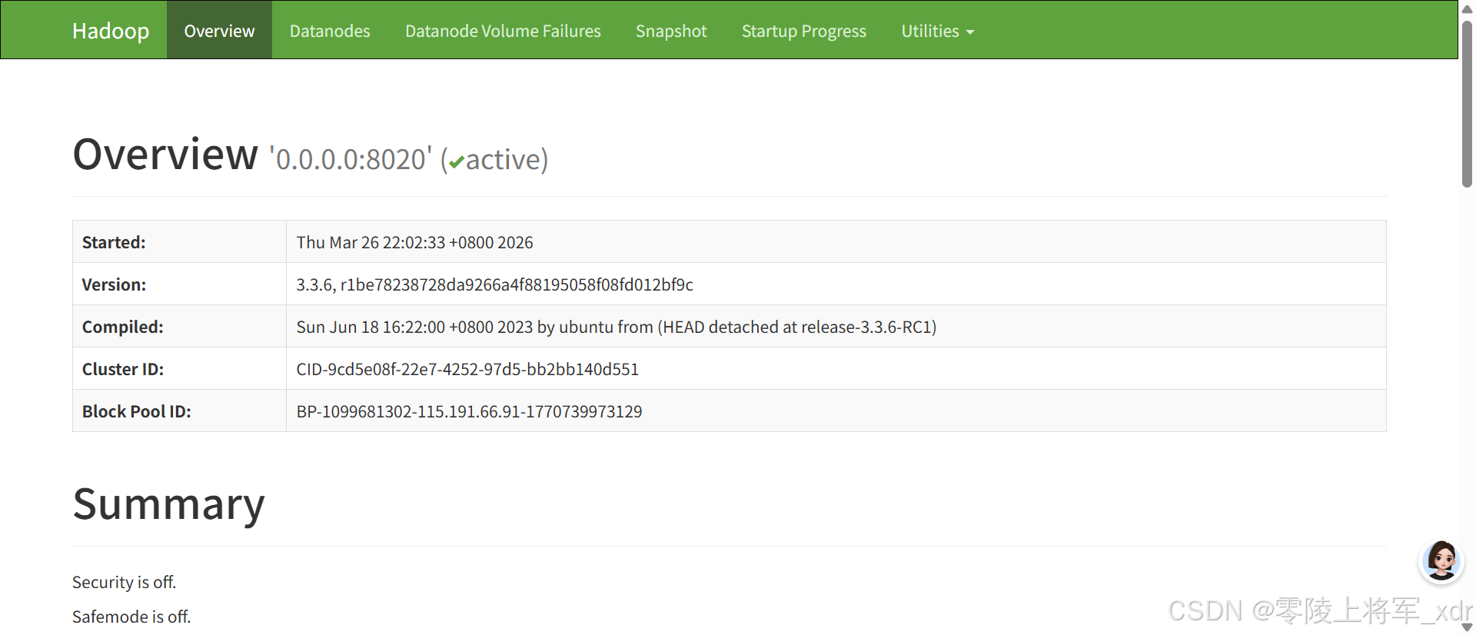
Task: Switch to the Datanodes tab
Action: click(x=330, y=31)
